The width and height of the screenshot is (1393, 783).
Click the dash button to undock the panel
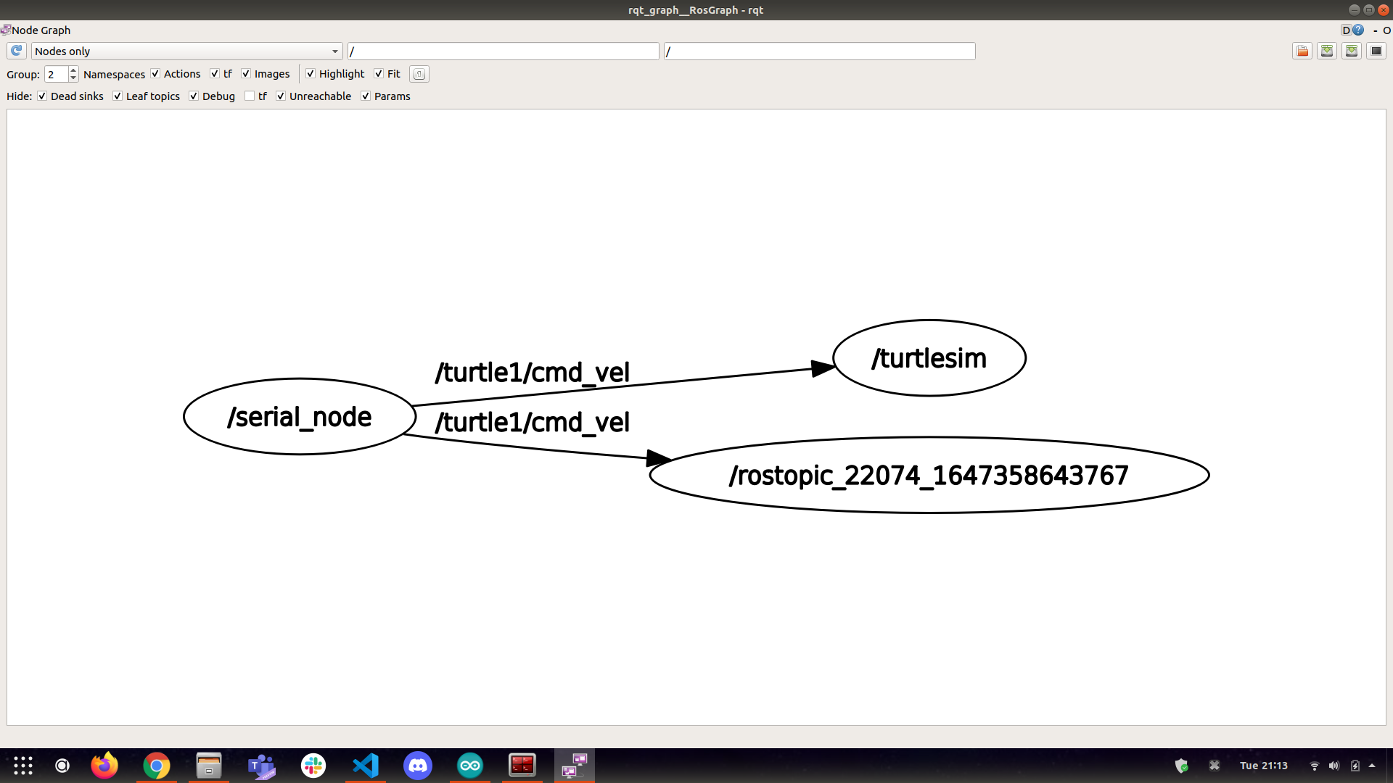point(1375,30)
